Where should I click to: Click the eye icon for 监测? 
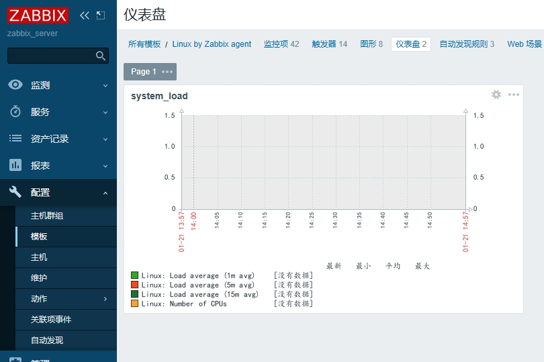pyautogui.click(x=15, y=85)
